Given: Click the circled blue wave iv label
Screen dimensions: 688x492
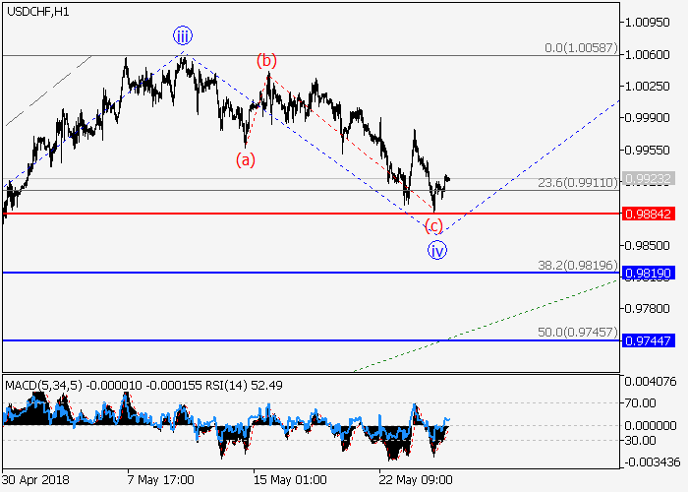Looking at the screenshot, I should [x=436, y=250].
